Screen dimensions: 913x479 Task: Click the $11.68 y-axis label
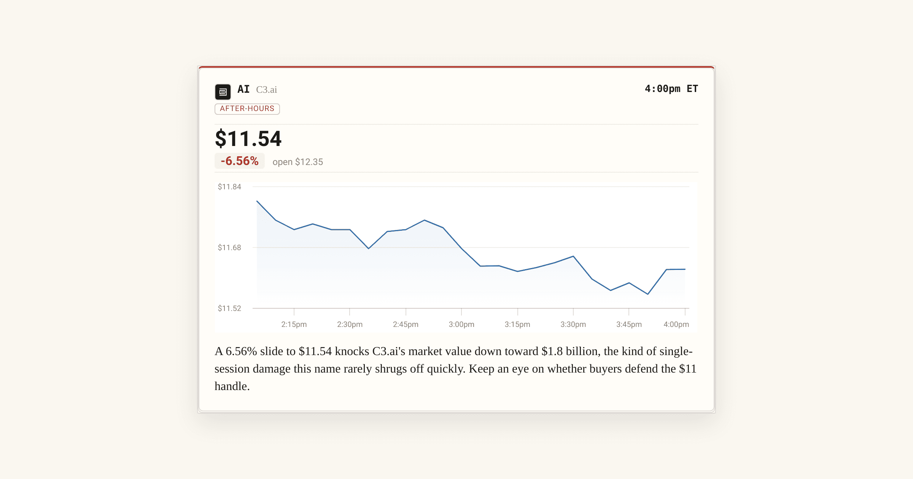tap(229, 247)
